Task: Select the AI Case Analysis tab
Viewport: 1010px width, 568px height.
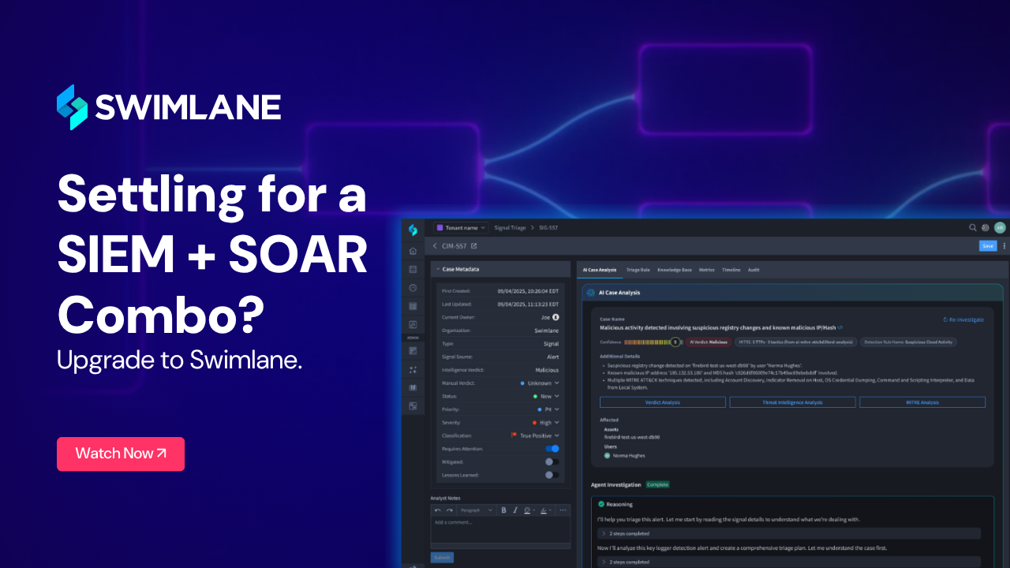Action: pyautogui.click(x=600, y=270)
